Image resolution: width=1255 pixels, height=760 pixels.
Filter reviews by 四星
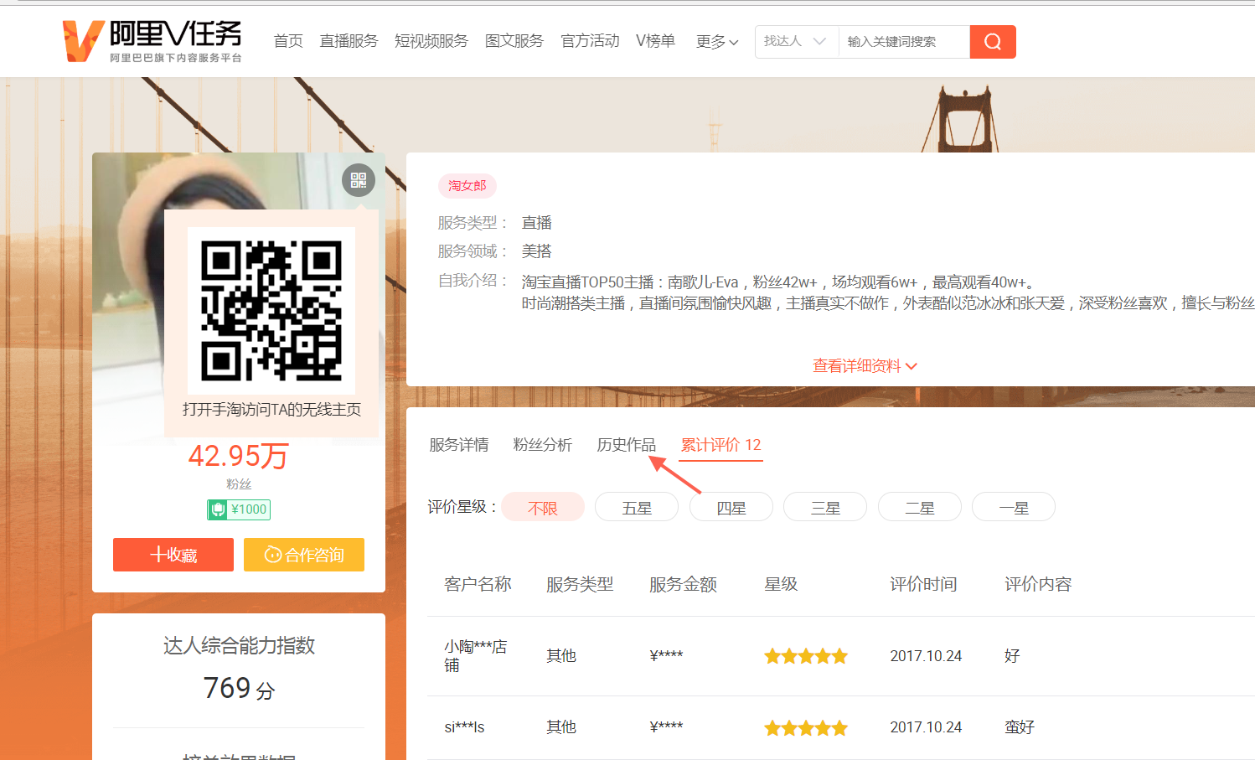[x=731, y=507]
